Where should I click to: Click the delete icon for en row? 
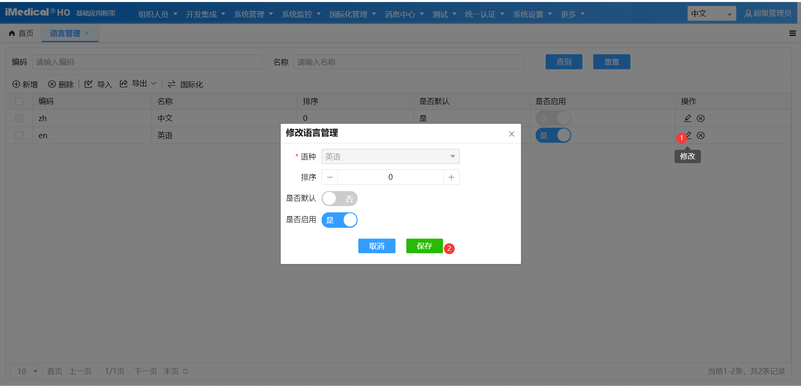coord(701,135)
